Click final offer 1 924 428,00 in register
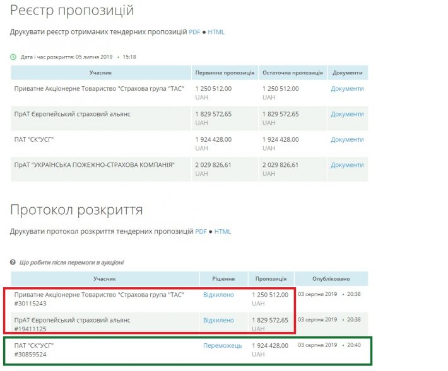The image size is (448, 371). [281, 139]
